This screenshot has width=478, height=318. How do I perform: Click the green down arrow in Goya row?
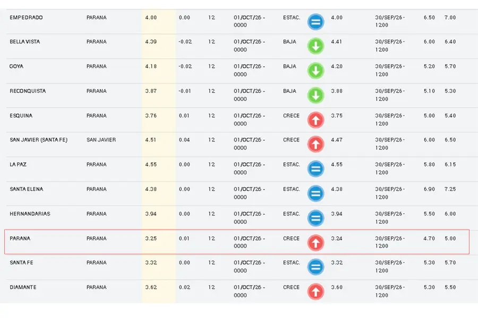315,71
